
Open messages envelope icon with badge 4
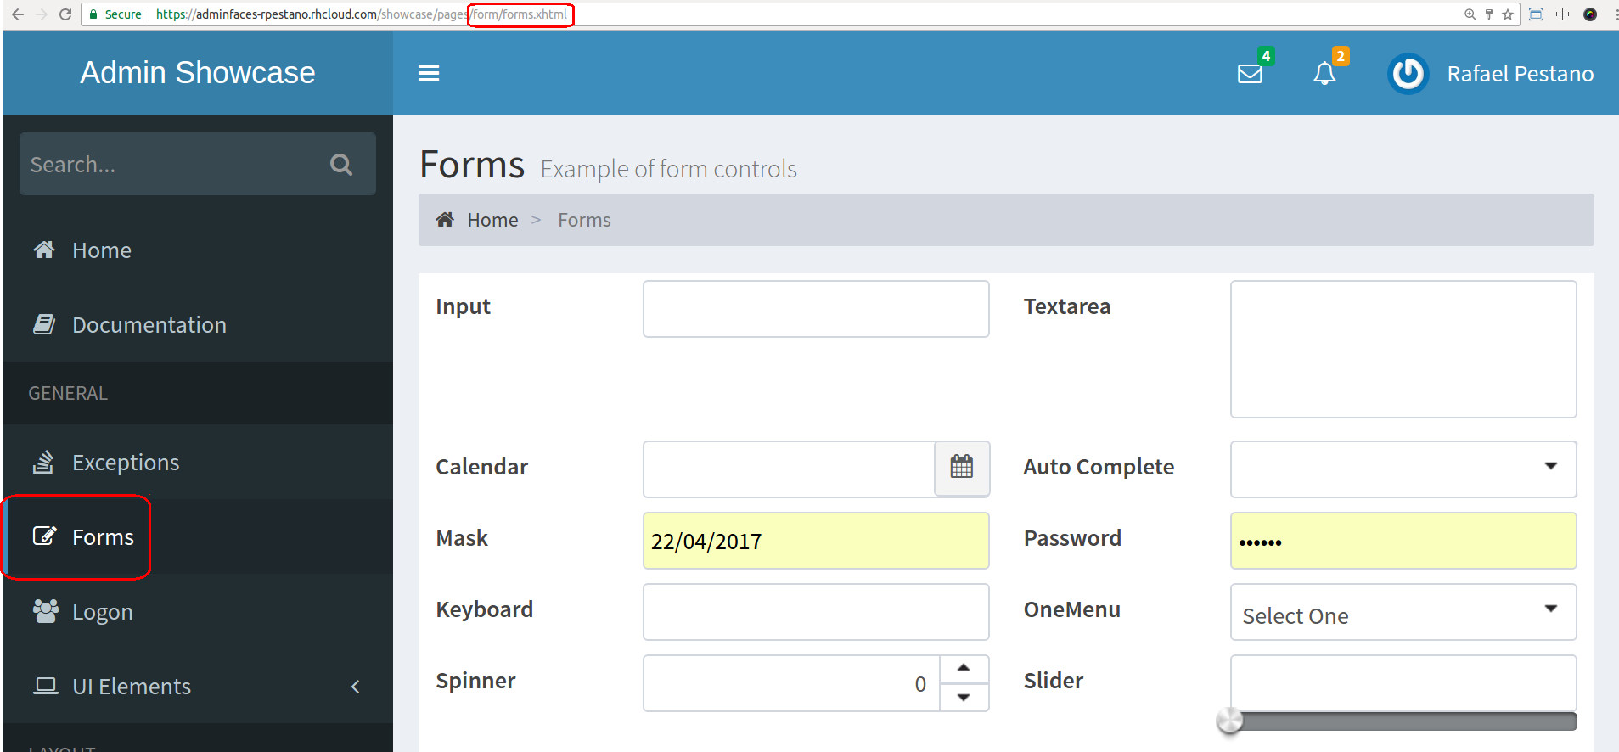(x=1250, y=74)
